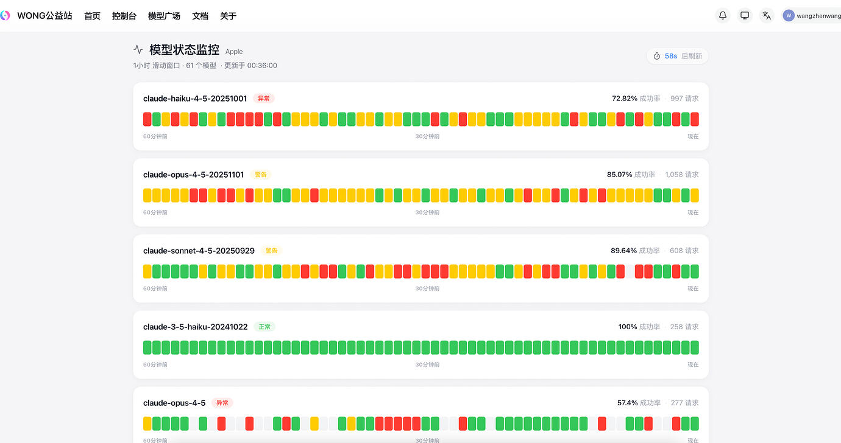841x443 pixels.
Task: Click the 72.82% 成功率 value
Action: pos(636,99)
